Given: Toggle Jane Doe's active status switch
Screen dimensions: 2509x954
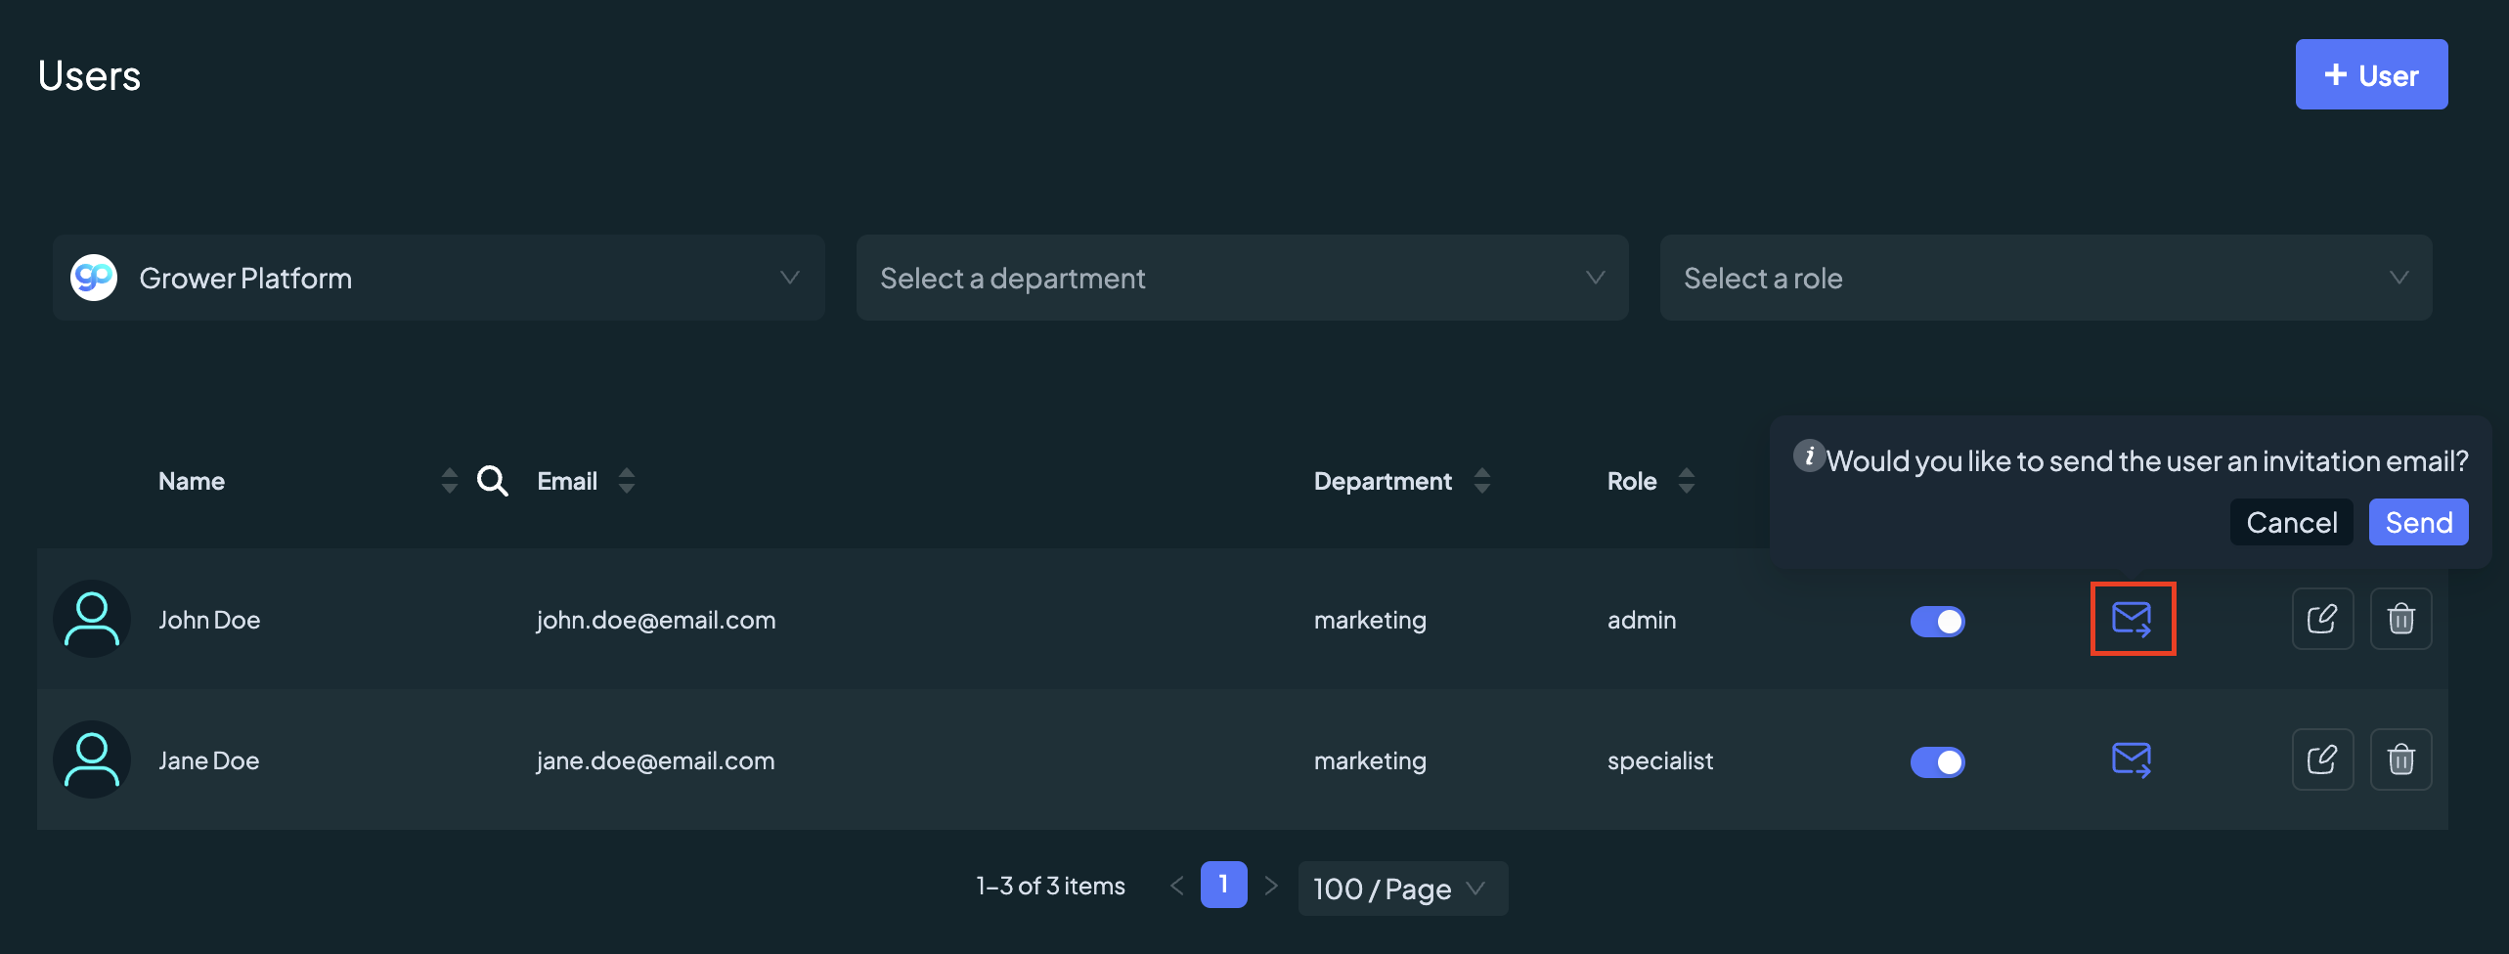Looking at the screenshot, I should 1937,761.
